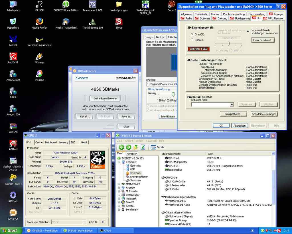Click the up-level arrow in EVEREST toolbar

coord(136,147)
